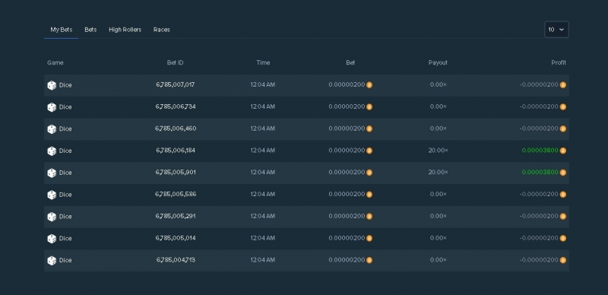Click the Profit bitcoin icon in row 6,785,007,017
The height and width of the screenshot is (295, 608).
pyautogui.click(x=562, y=85)
